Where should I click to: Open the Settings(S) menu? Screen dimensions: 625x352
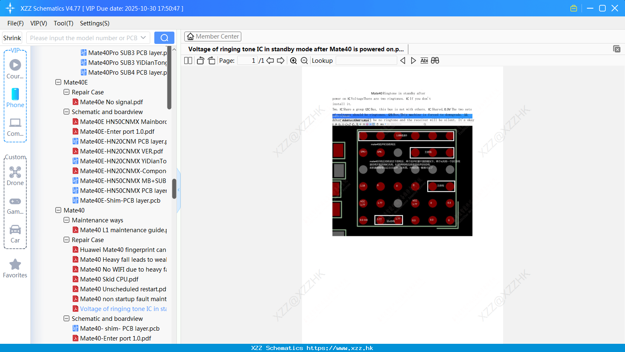[95, 23]
